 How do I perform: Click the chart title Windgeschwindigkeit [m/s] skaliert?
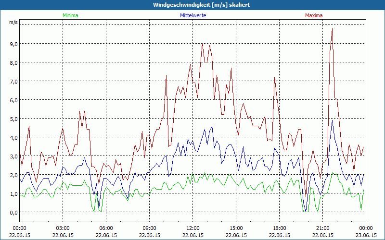(x=201, y=5)
